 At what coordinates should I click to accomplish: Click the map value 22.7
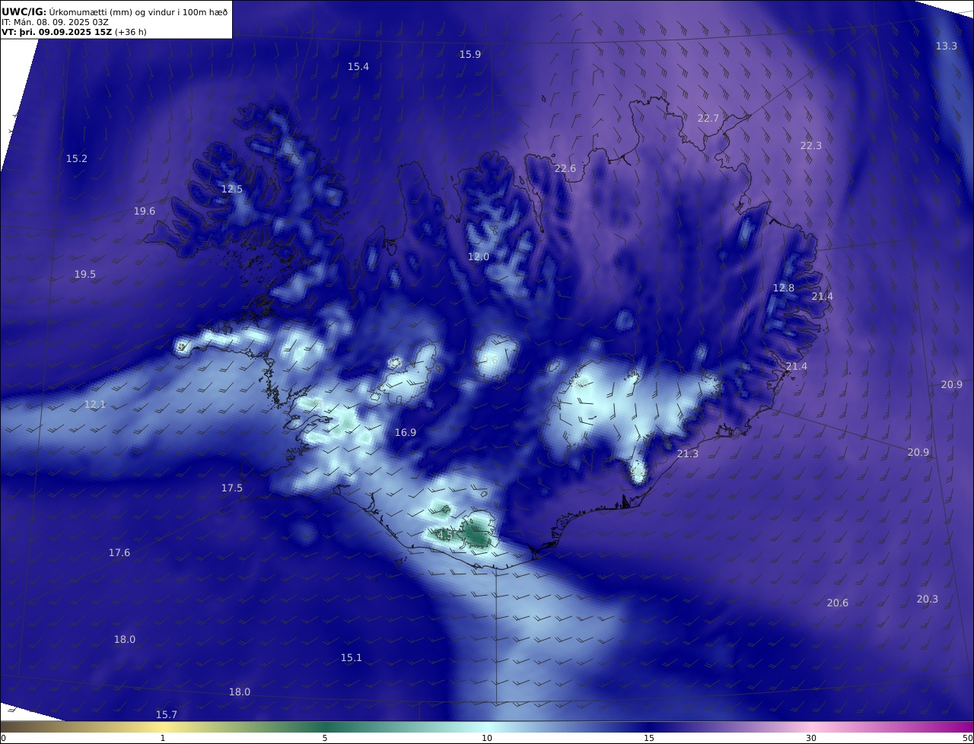coord(708,119)
